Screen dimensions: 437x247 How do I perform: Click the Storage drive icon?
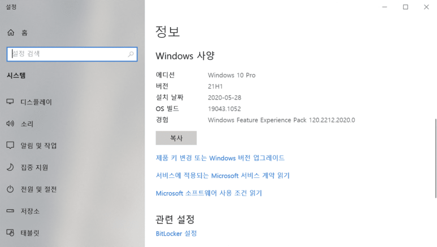tap(10, 211)
